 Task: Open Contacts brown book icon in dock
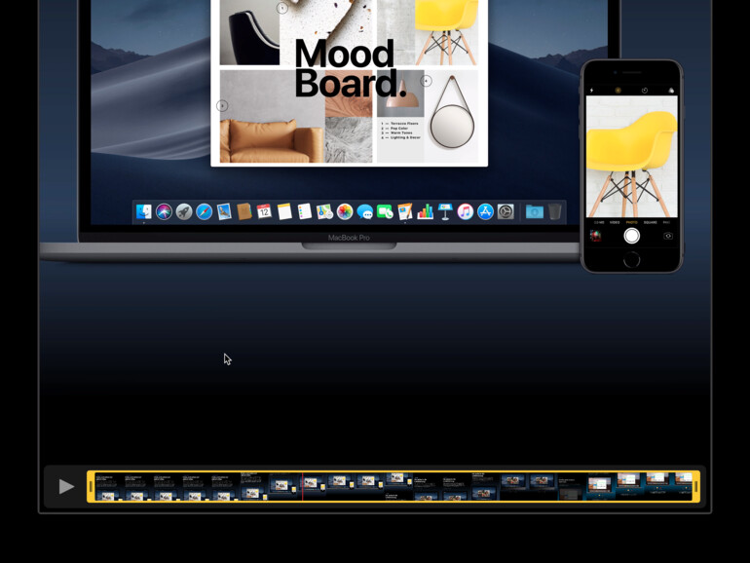[x=244, y=211]
